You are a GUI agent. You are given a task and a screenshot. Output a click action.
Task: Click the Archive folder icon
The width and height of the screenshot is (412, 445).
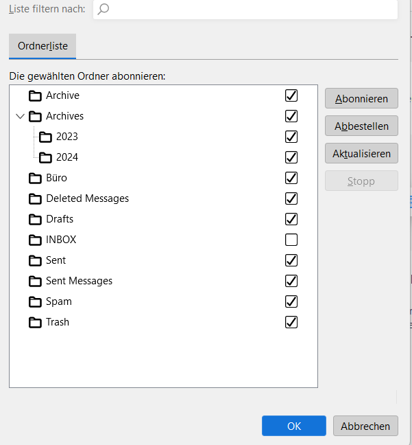point(36,95)
